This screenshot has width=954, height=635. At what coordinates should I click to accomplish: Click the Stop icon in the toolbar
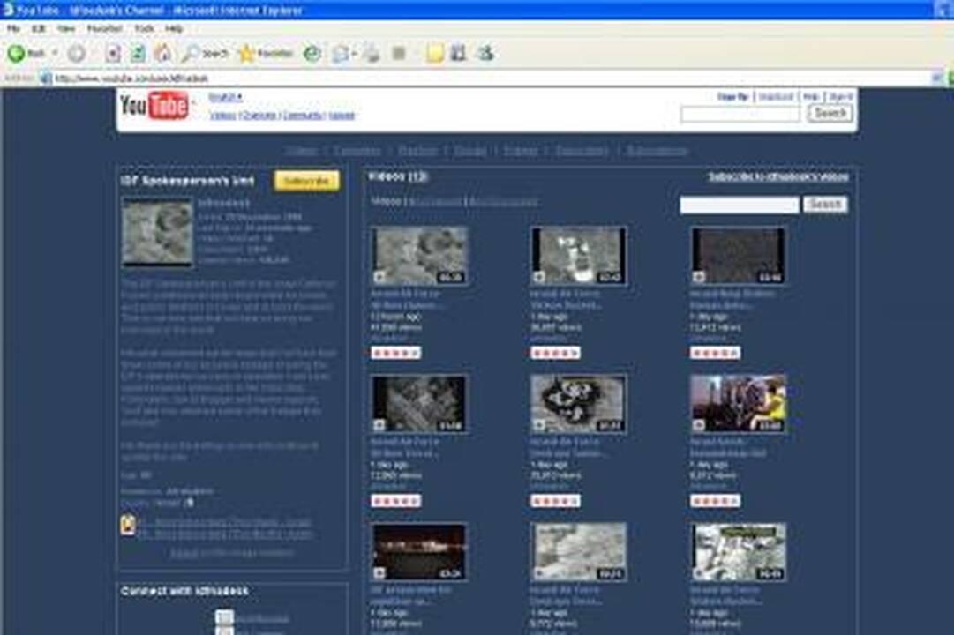(x=113, y=54)
